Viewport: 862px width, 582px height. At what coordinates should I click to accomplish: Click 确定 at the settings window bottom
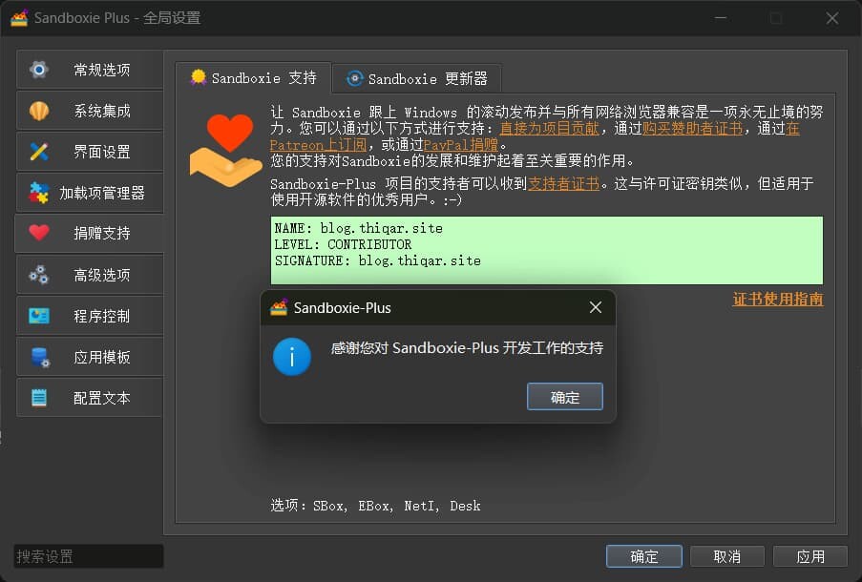tap(643, 556)
